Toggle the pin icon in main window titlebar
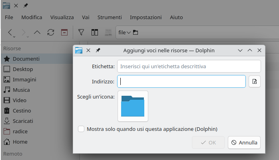The width and height of the screenshot is (279, 160). pos(26,6)
